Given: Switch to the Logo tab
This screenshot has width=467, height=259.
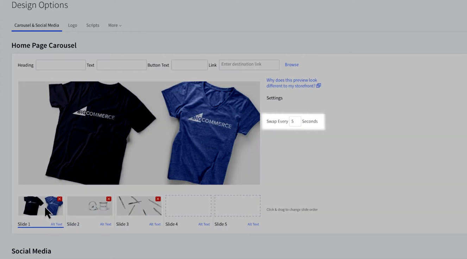Looking at the screenshot, I should point(72,25).
